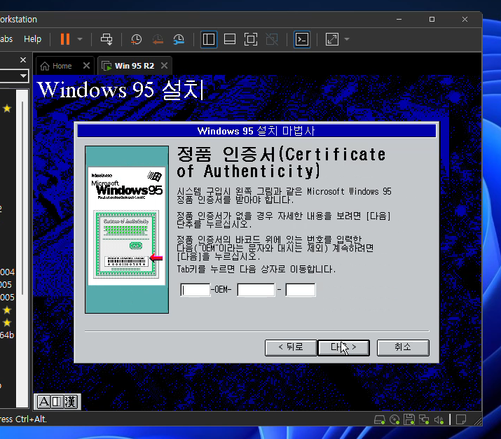This screenshot has height=439, width=501.
Task: Click the sound card status icon
Action: click(x=439, y=419)
